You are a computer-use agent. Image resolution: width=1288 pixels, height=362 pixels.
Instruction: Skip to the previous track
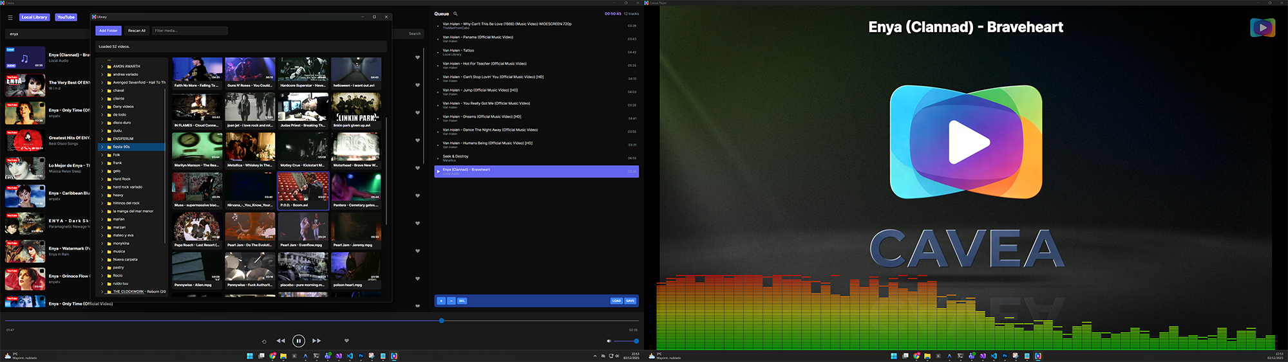(x=281, y=341)
